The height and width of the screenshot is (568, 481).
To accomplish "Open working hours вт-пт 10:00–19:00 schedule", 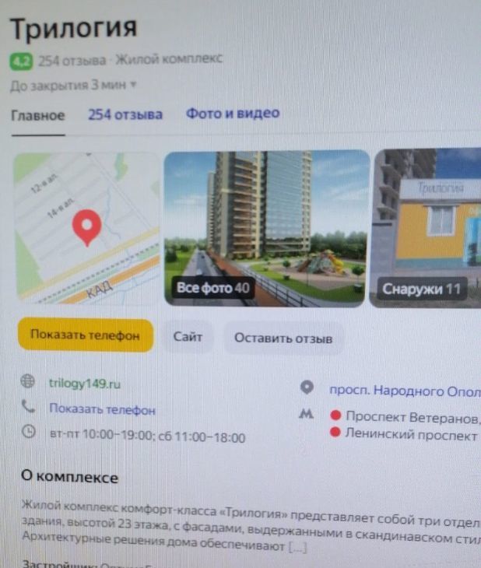I will pos(147,436).
